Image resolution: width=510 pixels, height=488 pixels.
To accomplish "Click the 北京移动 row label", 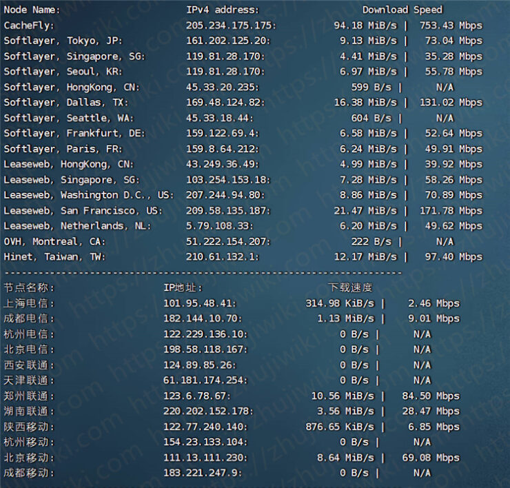I will pos(29,458).
